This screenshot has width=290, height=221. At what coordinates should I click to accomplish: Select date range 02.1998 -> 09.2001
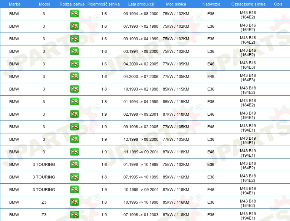click(141, 114)
